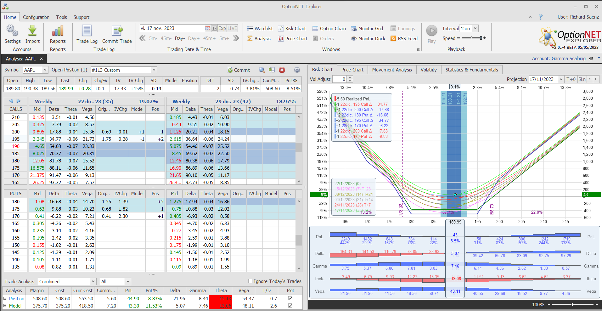Toggle Ignore Today's Trades checkbox

click(x=250, y=281)
